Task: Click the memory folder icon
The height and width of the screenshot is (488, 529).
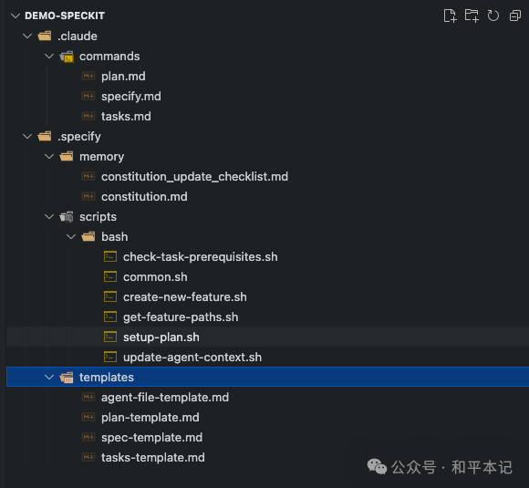Action: [67, 156]
